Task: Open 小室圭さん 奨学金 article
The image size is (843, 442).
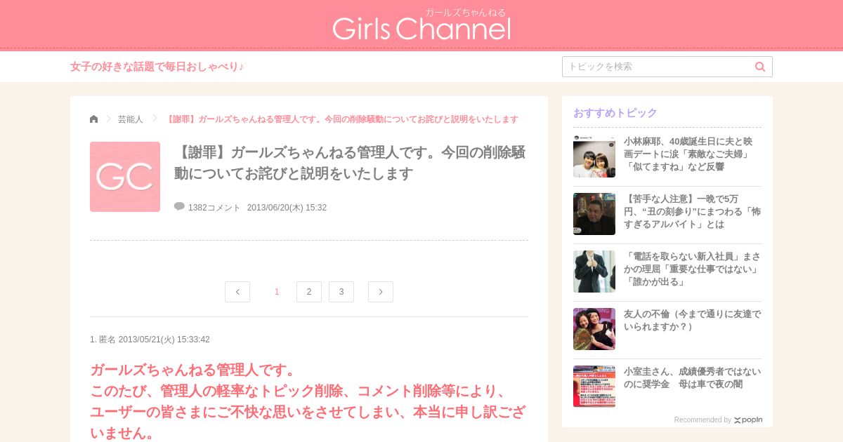Action: tap(692, 378)
